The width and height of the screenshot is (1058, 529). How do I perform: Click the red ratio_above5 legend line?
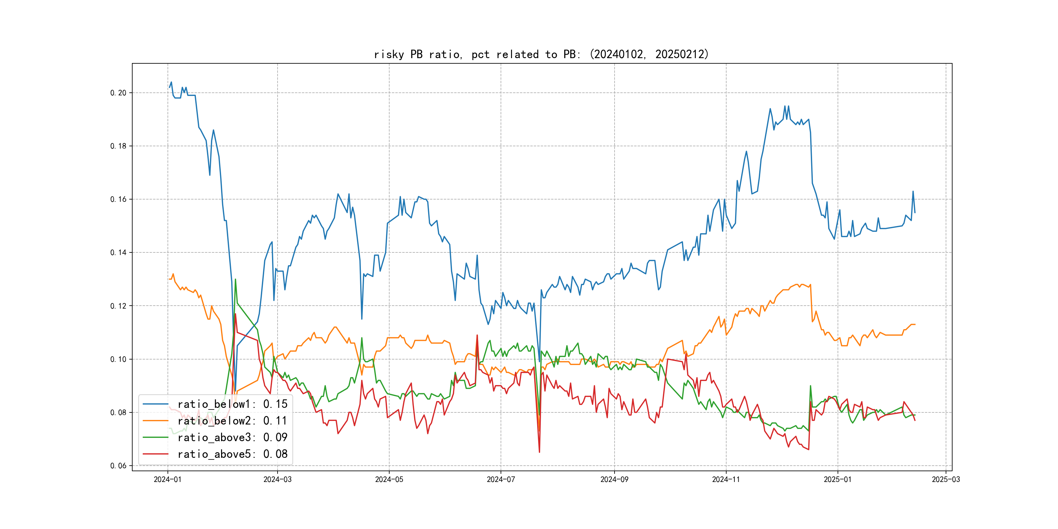[155, 454]
